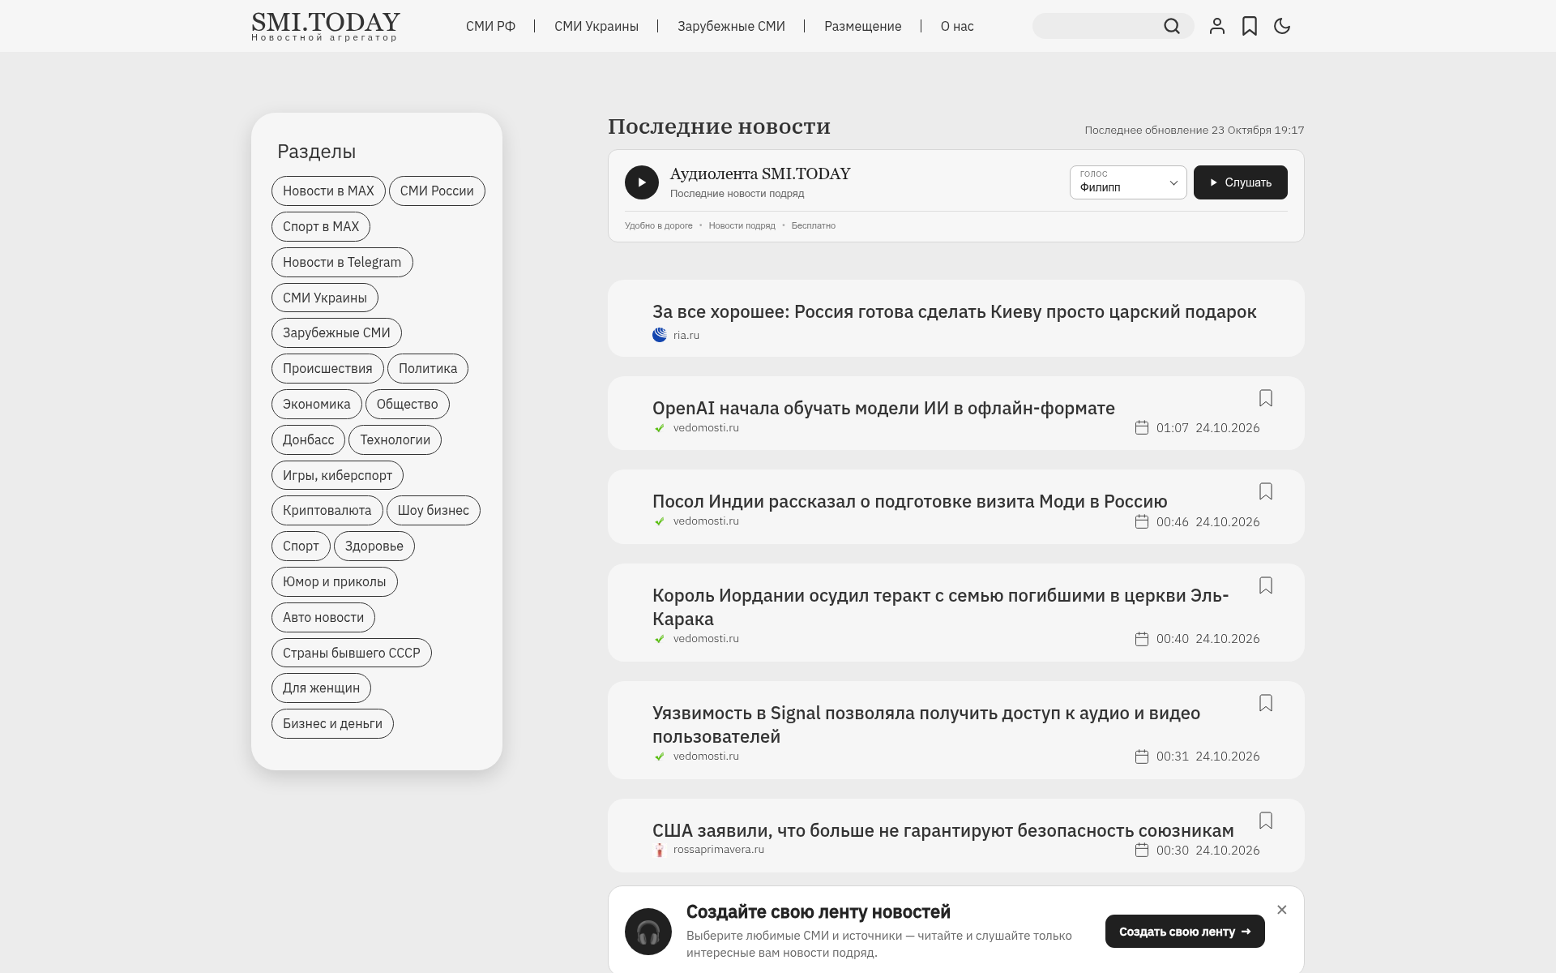Open the Россия готова сделать Киеву headline
This screenshot has width=1556, height=973.
pyautogui.click(x=955, y=311)
